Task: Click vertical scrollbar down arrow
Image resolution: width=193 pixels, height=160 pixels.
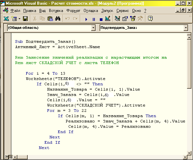Action: coord(189,153)
